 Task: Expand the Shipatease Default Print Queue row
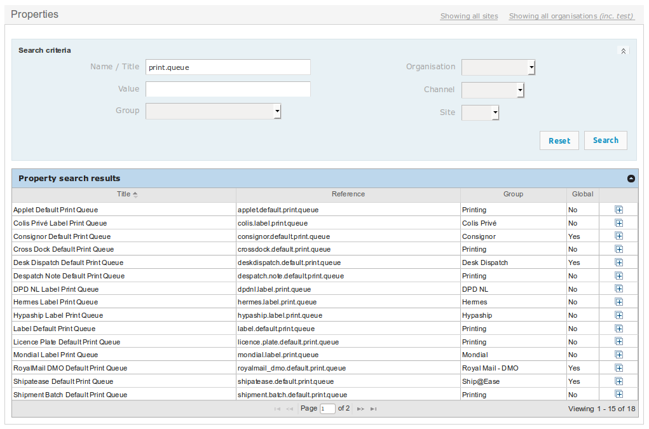(618, 381)
